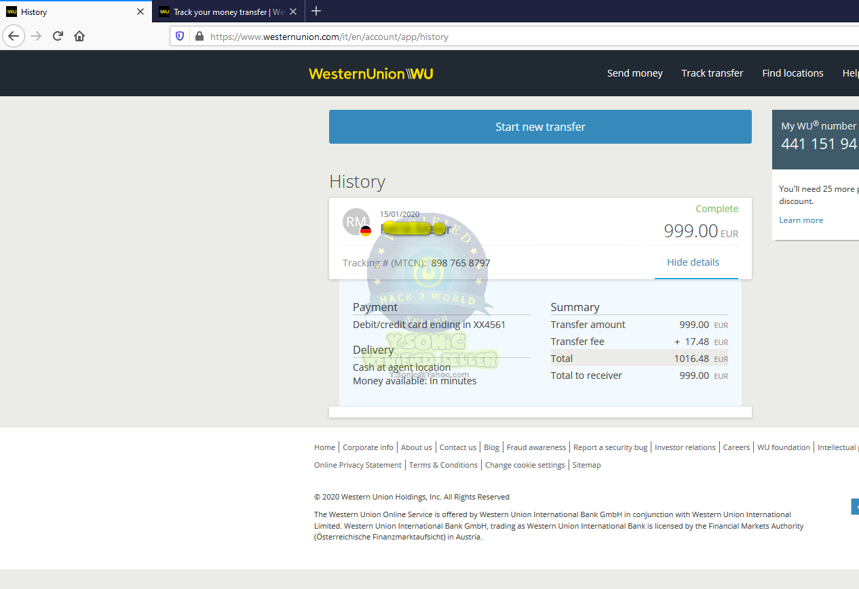
Task: Switch to the Track your money transfer tab
Action: point(228,12)
